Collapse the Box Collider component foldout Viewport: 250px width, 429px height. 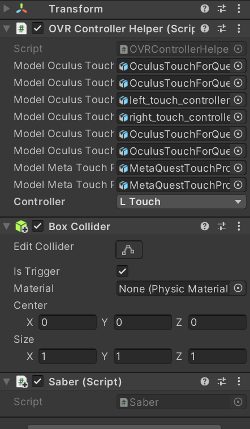click(x=6, y=226)
